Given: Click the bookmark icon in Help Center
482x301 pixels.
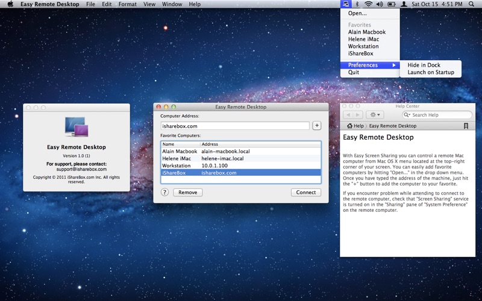Looking at the screenshot, I should [466, 126].
